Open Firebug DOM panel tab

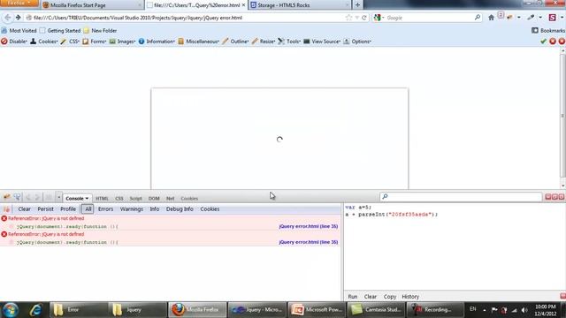[154, 199]
